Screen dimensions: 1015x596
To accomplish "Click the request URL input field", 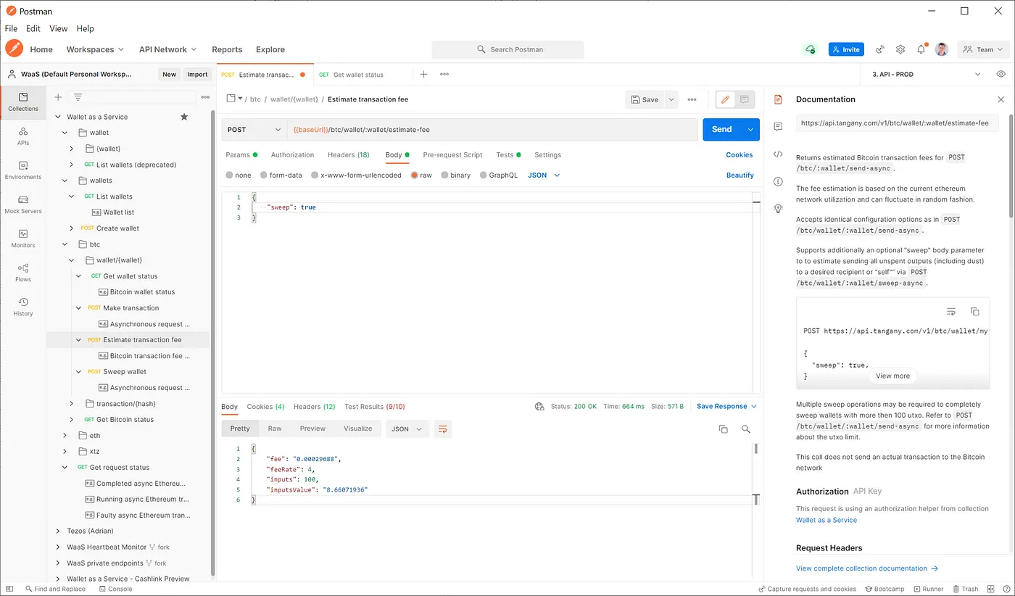I will 492,129.
